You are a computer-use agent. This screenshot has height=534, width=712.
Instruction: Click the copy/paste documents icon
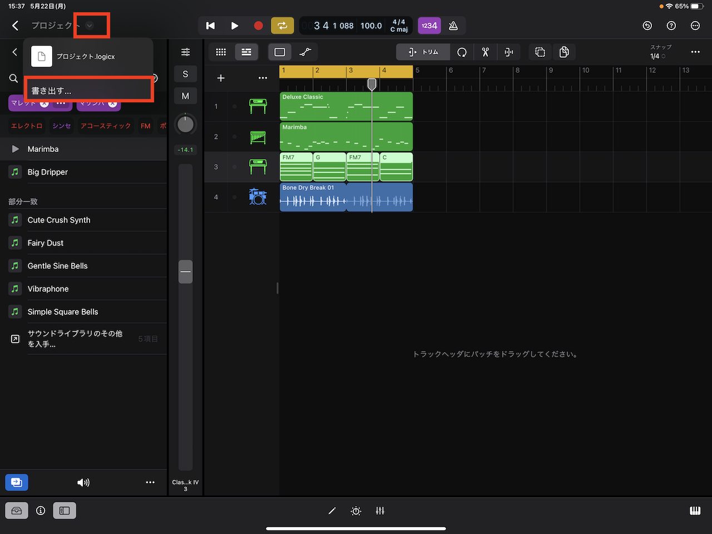(x=563, y=52)
